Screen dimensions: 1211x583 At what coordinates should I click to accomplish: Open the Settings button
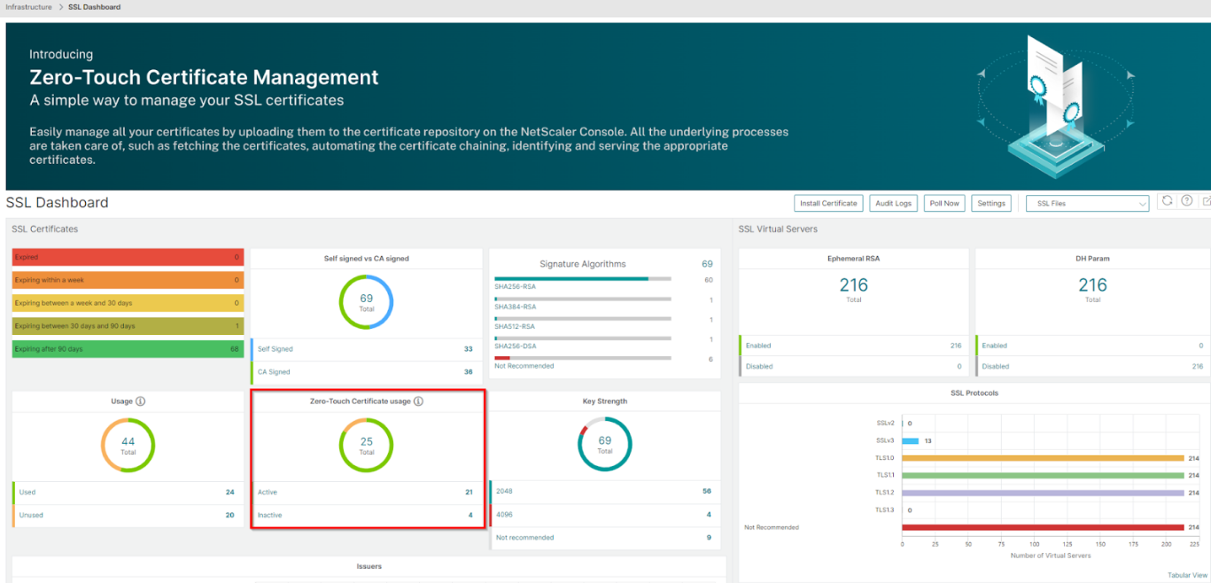[x=991, y=203]
